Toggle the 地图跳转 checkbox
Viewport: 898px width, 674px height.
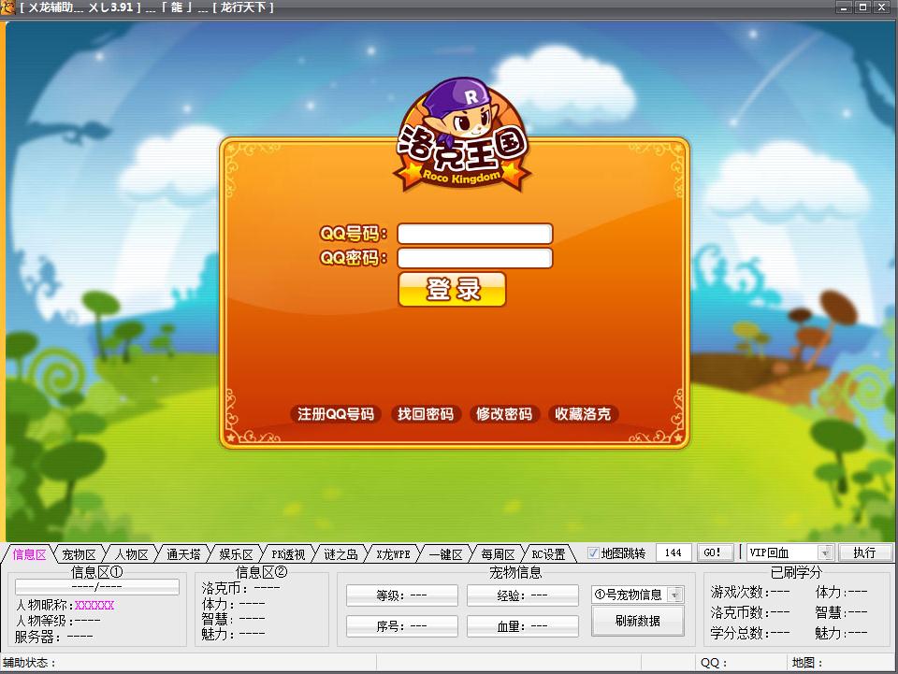click(x=593, y=553)
